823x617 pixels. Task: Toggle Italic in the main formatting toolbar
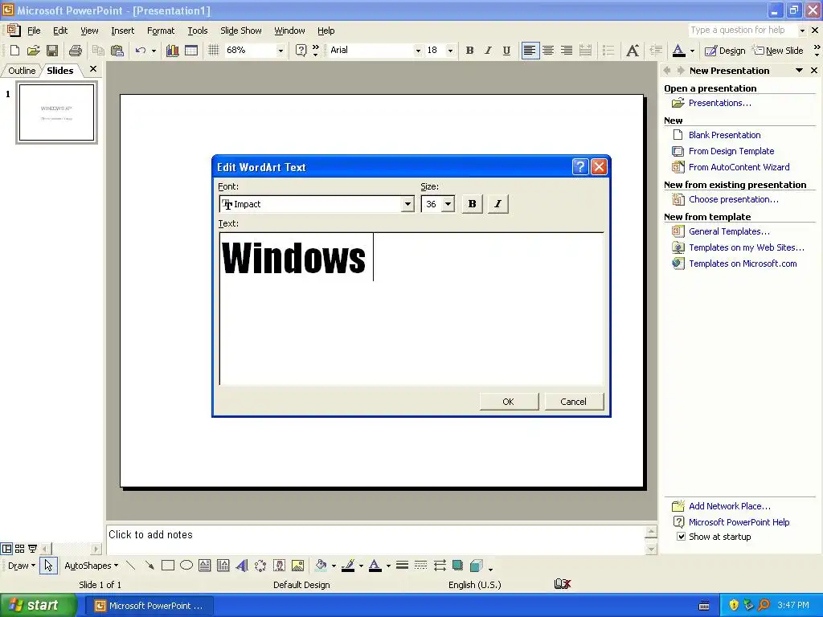click(488, 51)
